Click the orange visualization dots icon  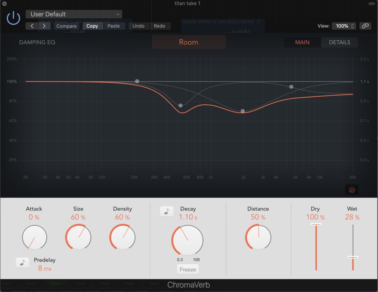pyautogui.click(x=352, y=190)
